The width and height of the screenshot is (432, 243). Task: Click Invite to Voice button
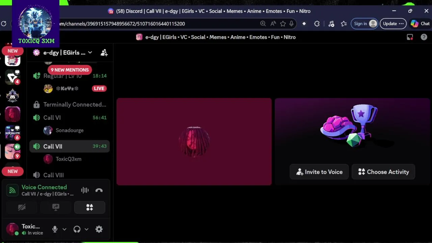coord(319,172)
